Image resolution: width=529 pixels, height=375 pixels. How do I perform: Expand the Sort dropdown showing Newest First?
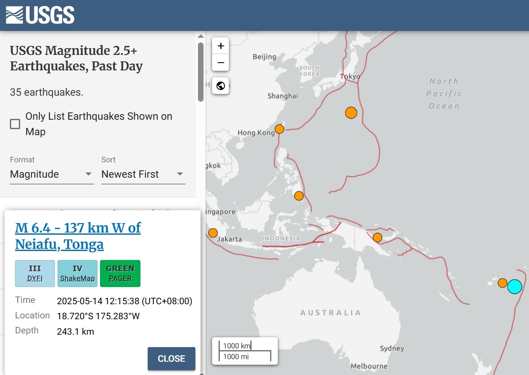click(143, 174)
